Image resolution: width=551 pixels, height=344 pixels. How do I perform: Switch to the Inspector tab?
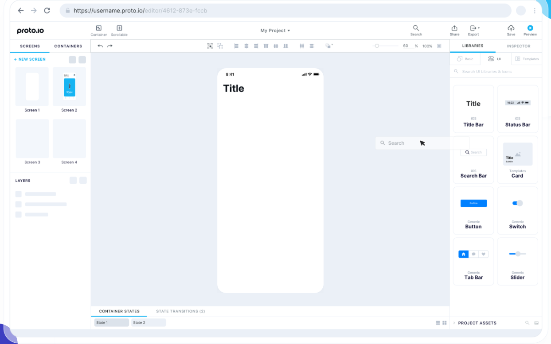(x=519, y=46)
